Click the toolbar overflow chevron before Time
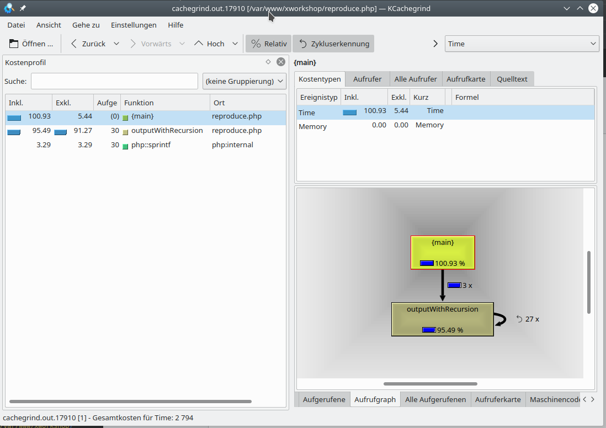This screenshot has width=606, height=428. click(x=435, y=44)
